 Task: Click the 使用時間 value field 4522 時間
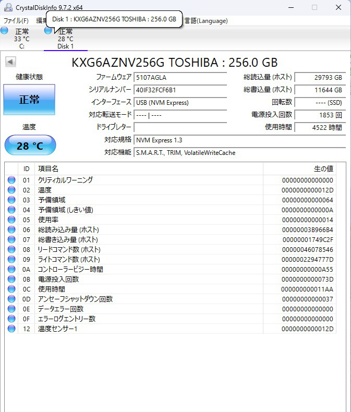click(x=320, y=127)
